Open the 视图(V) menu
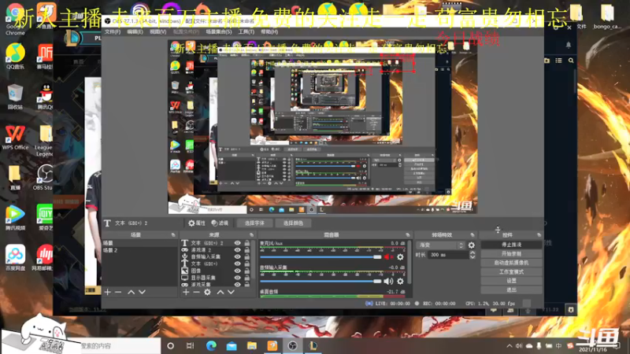Image resolution: width=630 pixels, height=354 pixels. (x=158, y=31)
